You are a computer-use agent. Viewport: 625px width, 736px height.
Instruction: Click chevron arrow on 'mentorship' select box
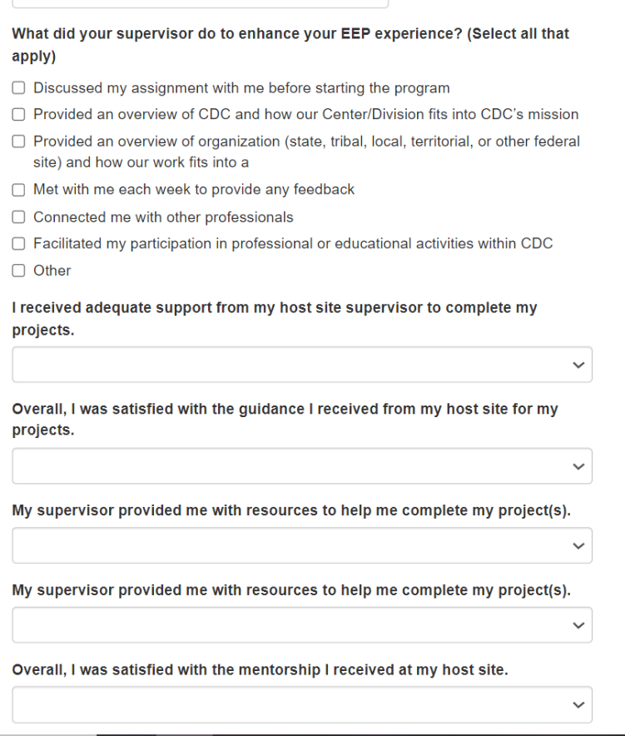click(578, 704)
